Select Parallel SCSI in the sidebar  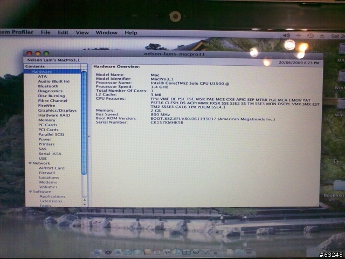(51, 134)
